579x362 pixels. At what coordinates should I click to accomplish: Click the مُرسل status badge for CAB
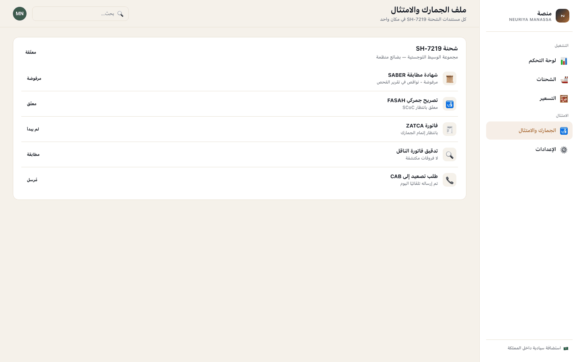[x=32, y=180]
